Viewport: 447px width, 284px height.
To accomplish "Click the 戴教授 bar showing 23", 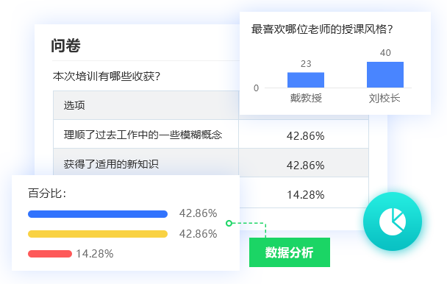I will coord(306,80).
